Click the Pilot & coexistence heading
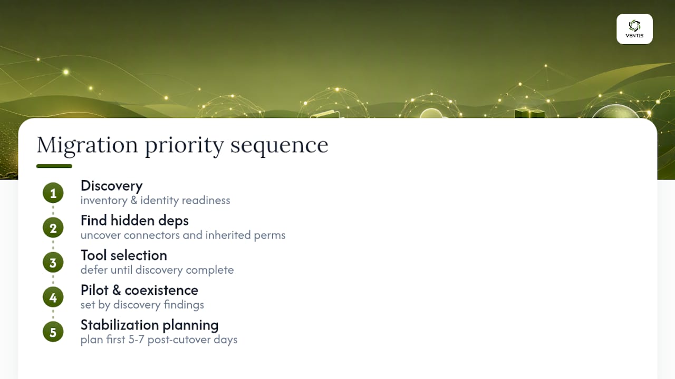 click(139, 290)
